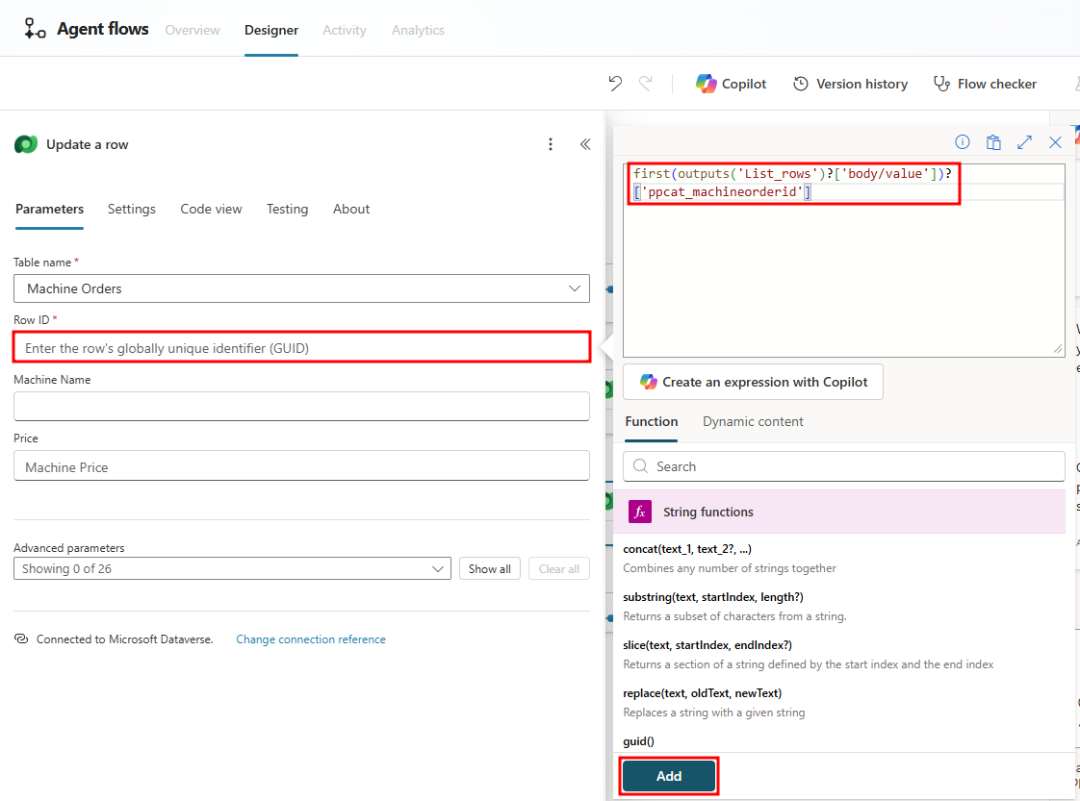1080x801 pixels.
Task: Switch to the Overview tab
Action: tap(193, 30)
